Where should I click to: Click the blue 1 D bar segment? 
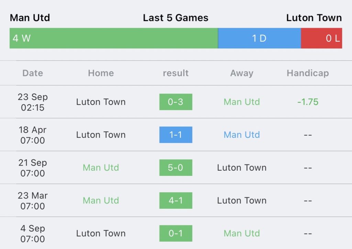pos(259,38)
